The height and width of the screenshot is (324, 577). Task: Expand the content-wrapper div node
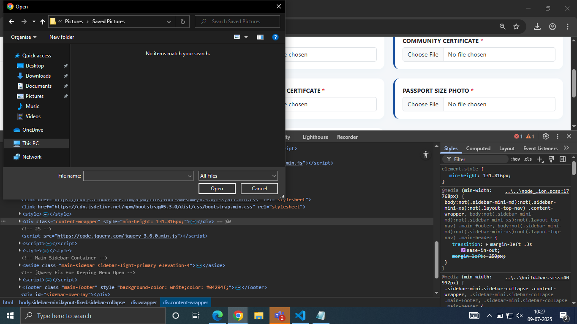coord(20,221)
